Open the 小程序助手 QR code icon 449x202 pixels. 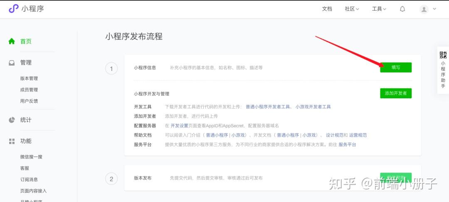point(443,55)
